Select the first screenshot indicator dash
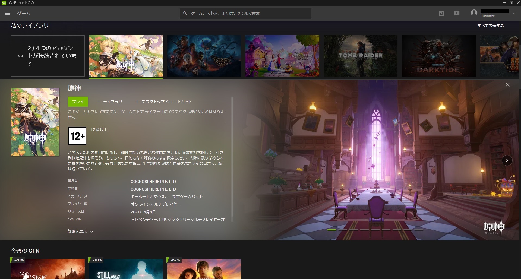Image resolution: width=521 pixels, height=279 pixels. pyautogui.click(x=332, y=230)
